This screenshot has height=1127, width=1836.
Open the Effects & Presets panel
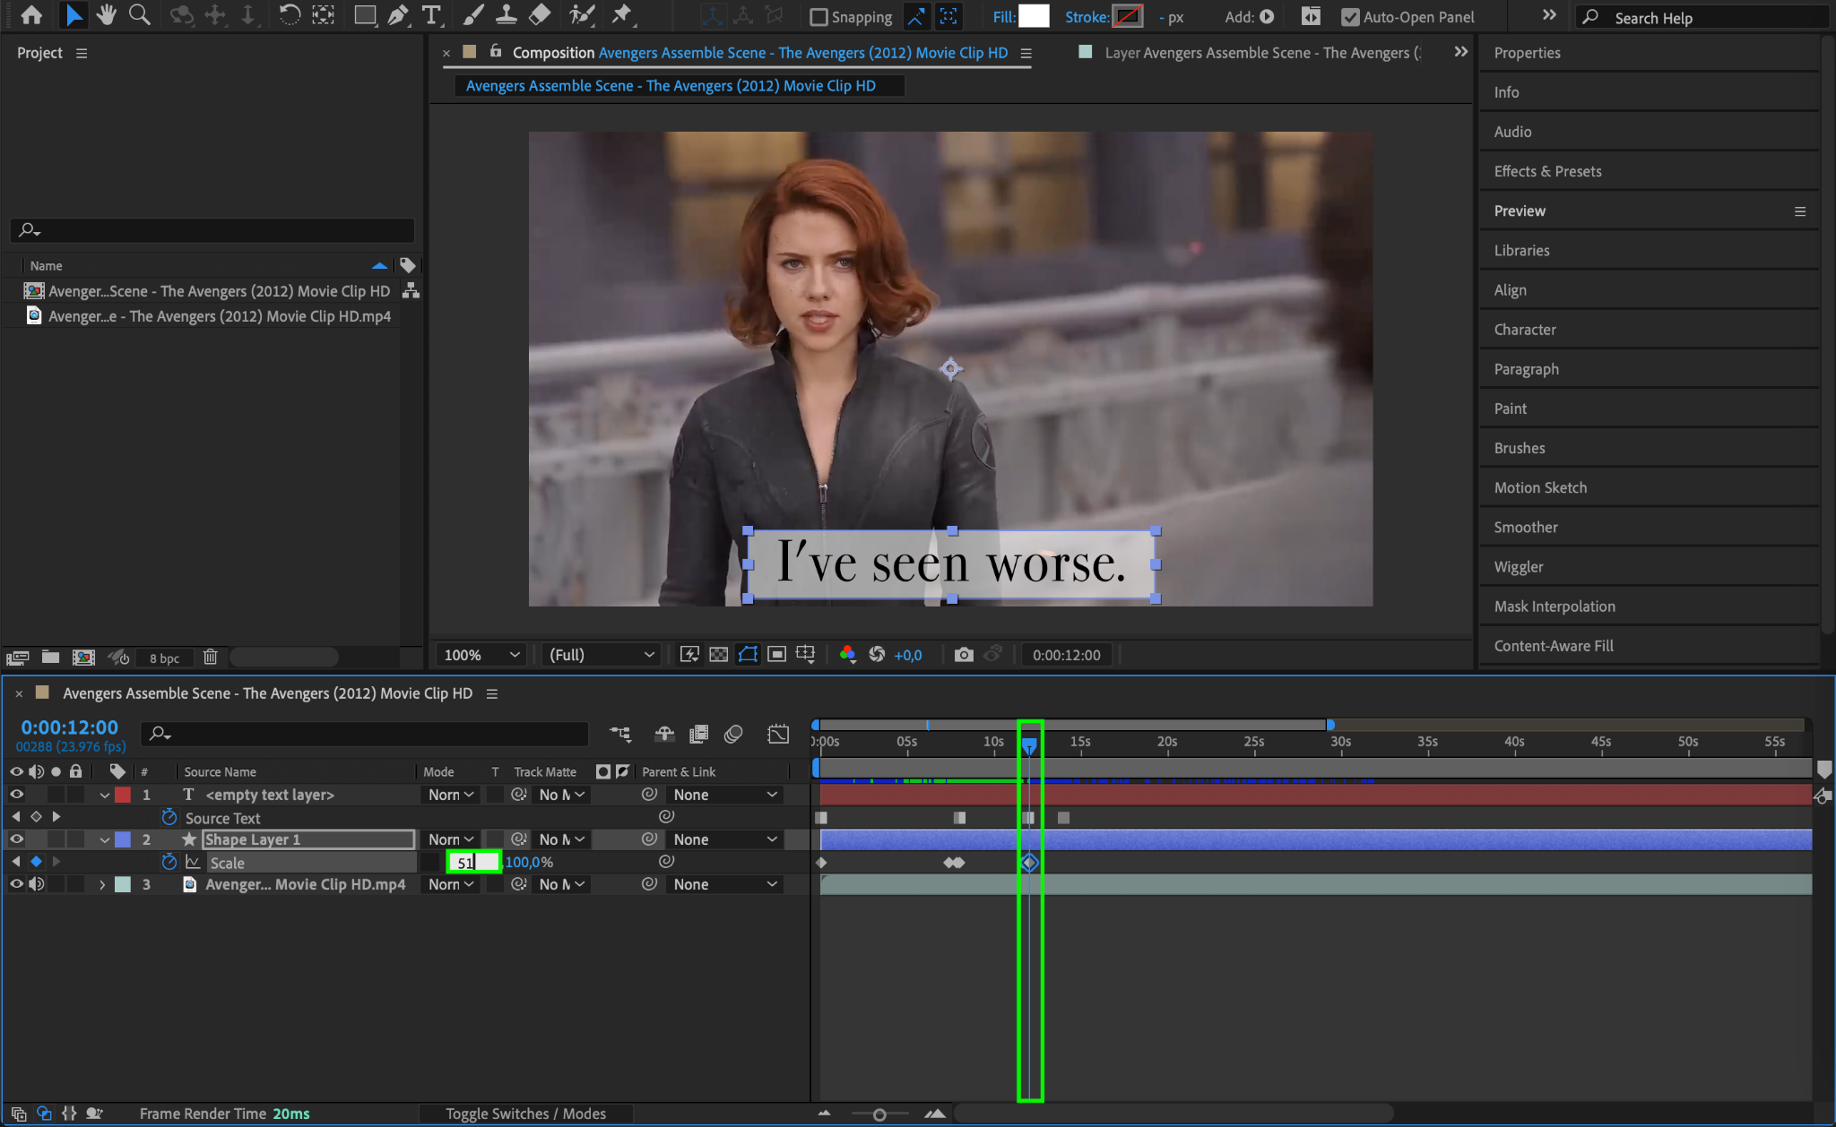click(x=1547, y=171)
